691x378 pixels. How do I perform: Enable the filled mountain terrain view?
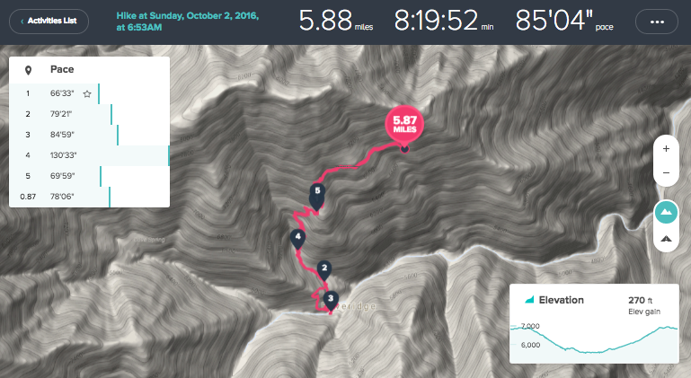point(666,212)
